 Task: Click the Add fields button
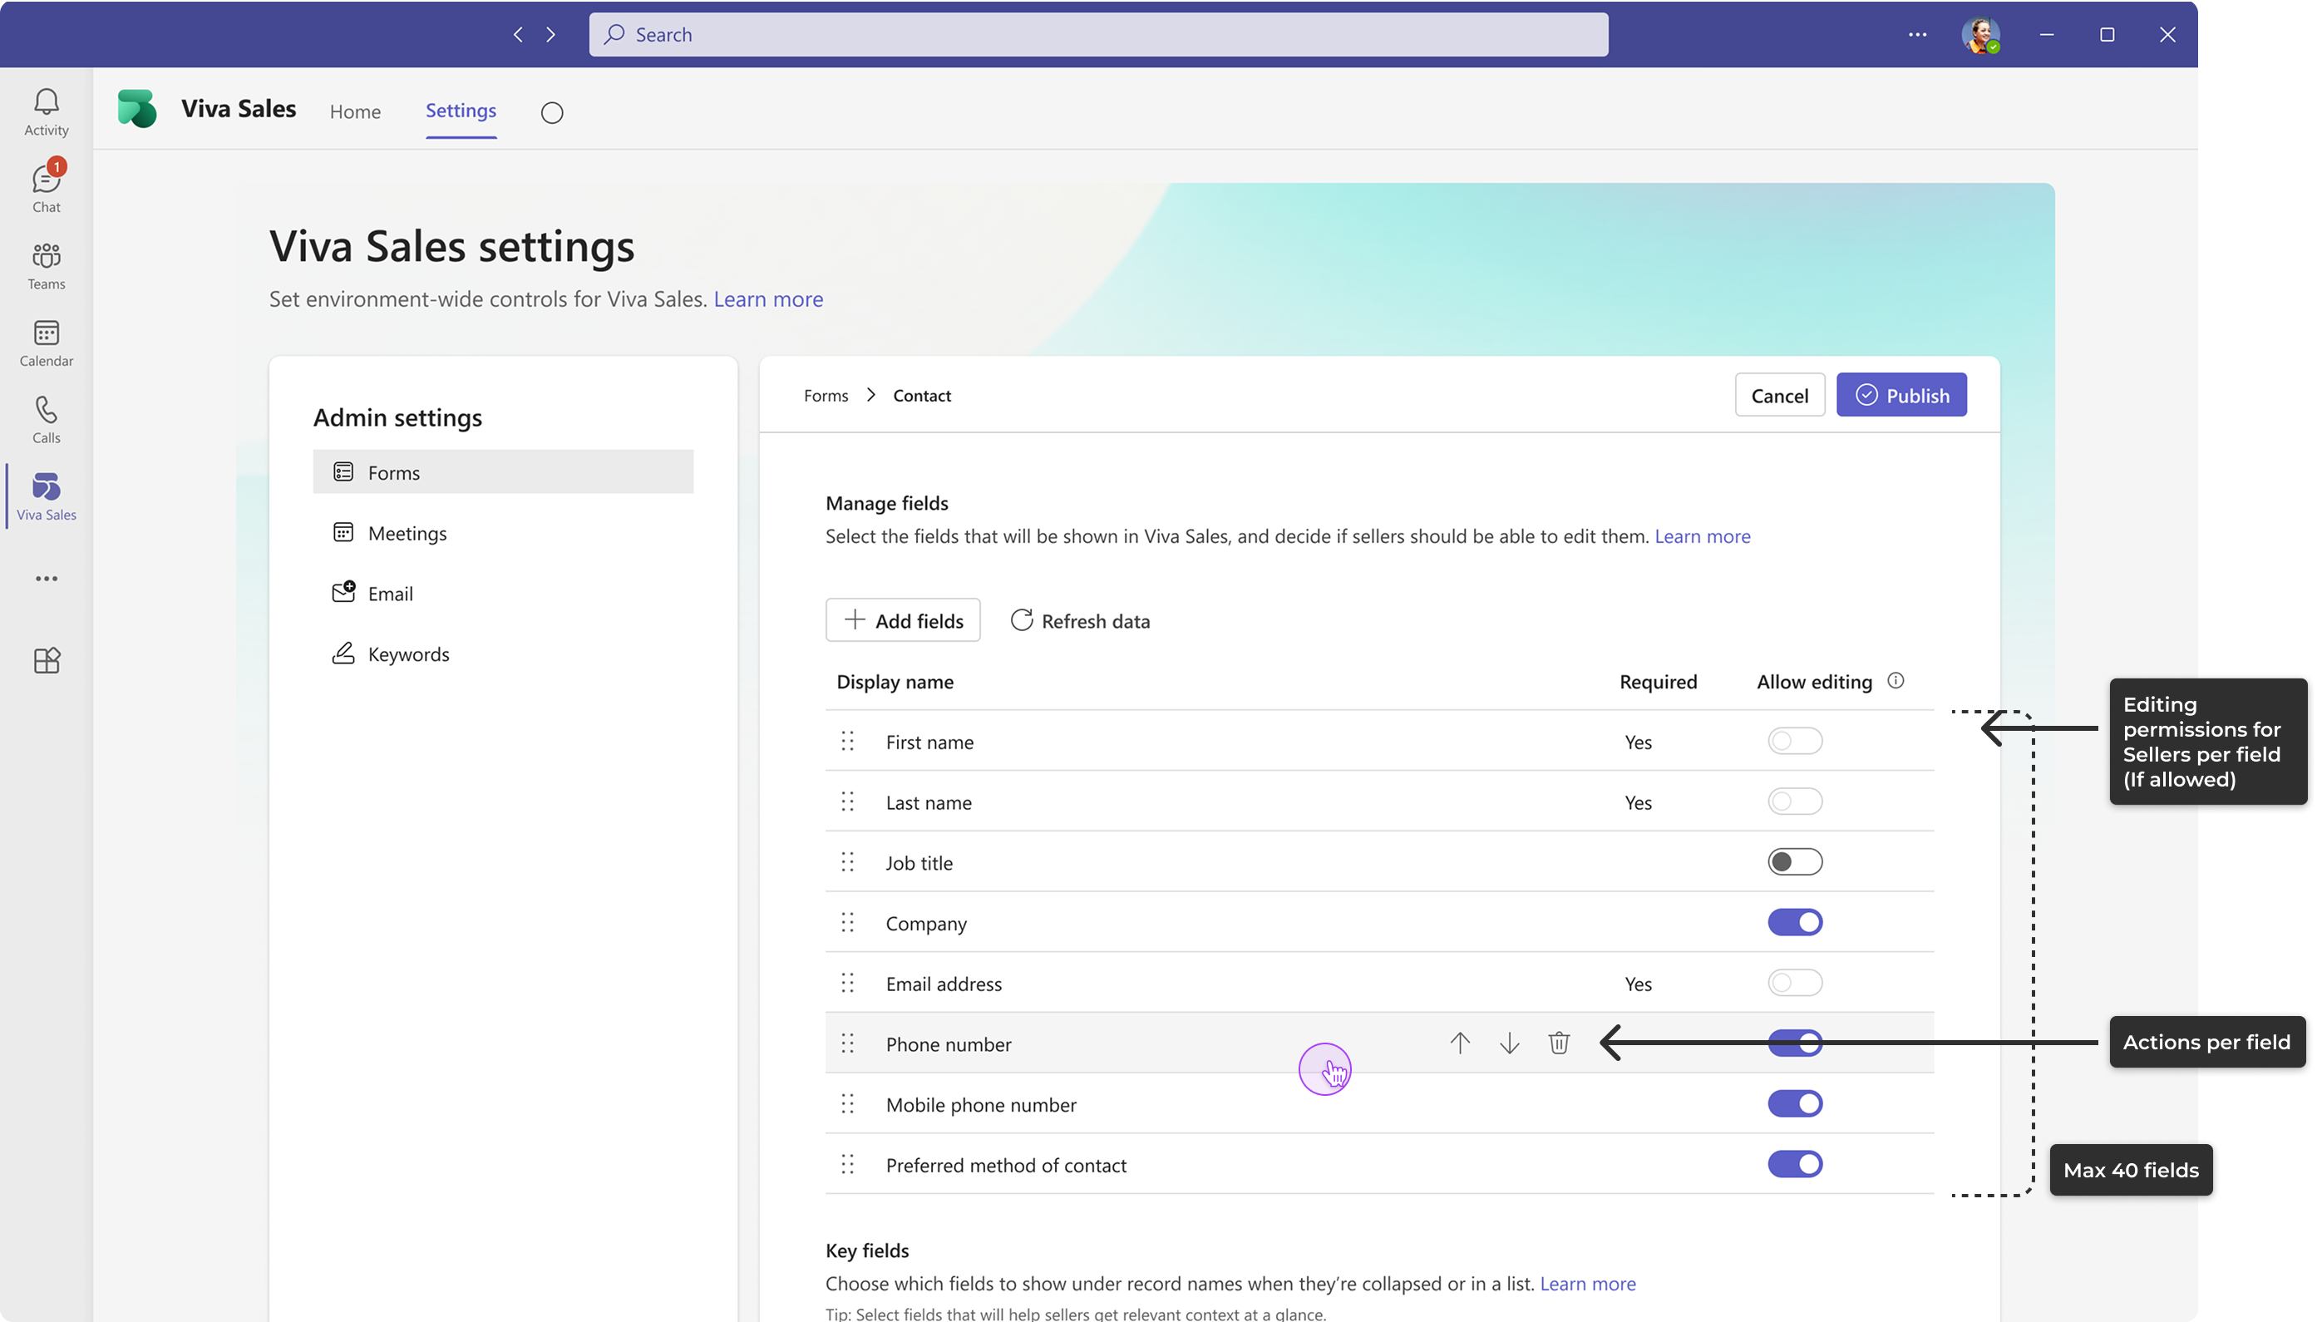point(903,620)
